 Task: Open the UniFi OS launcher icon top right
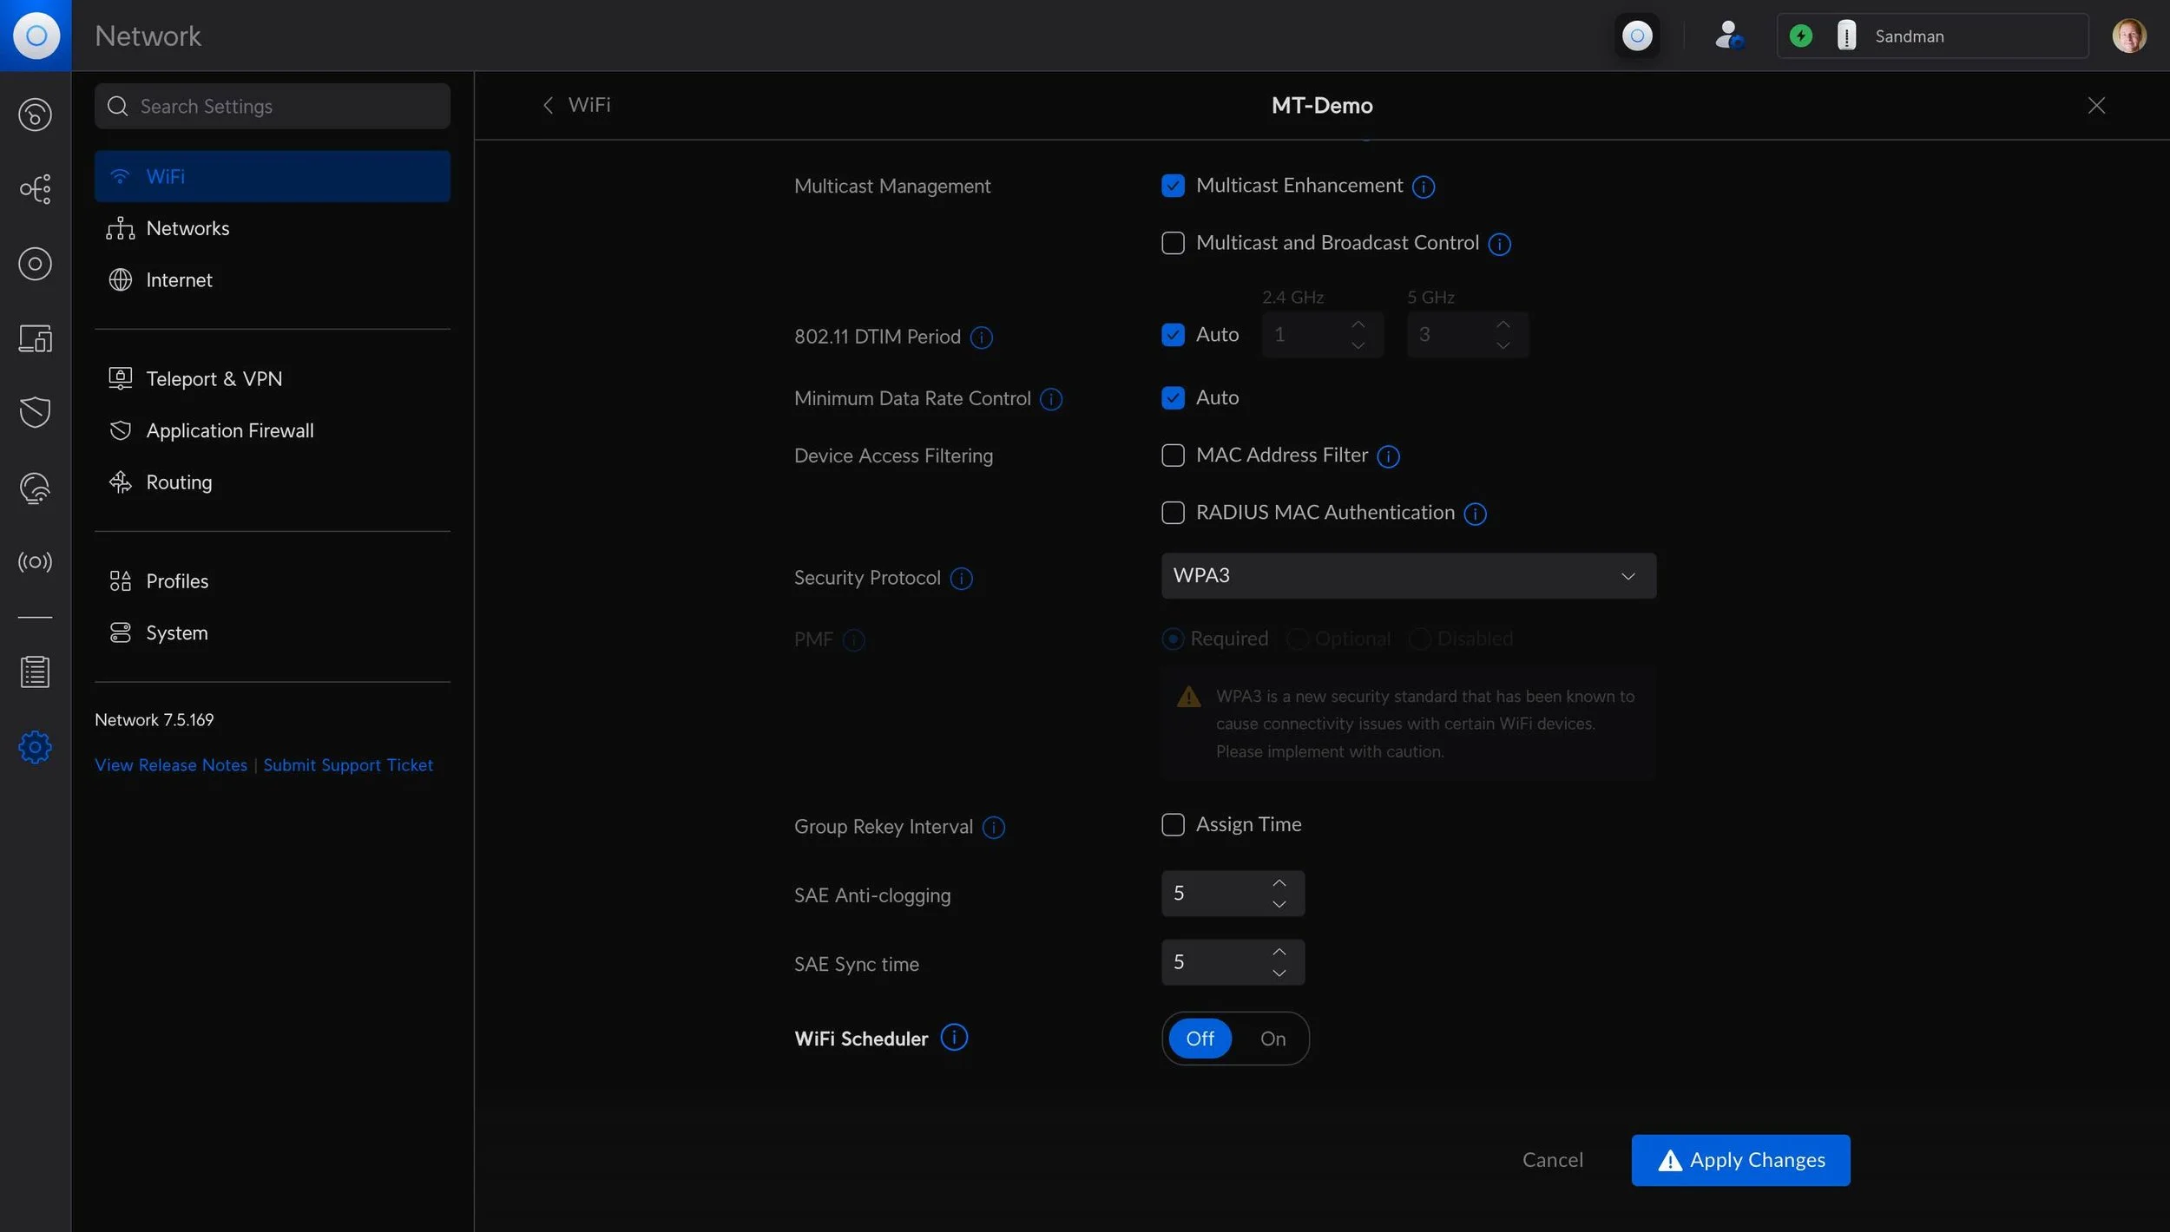coord(1635,36)
